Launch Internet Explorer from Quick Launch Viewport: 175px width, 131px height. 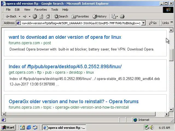29,127
